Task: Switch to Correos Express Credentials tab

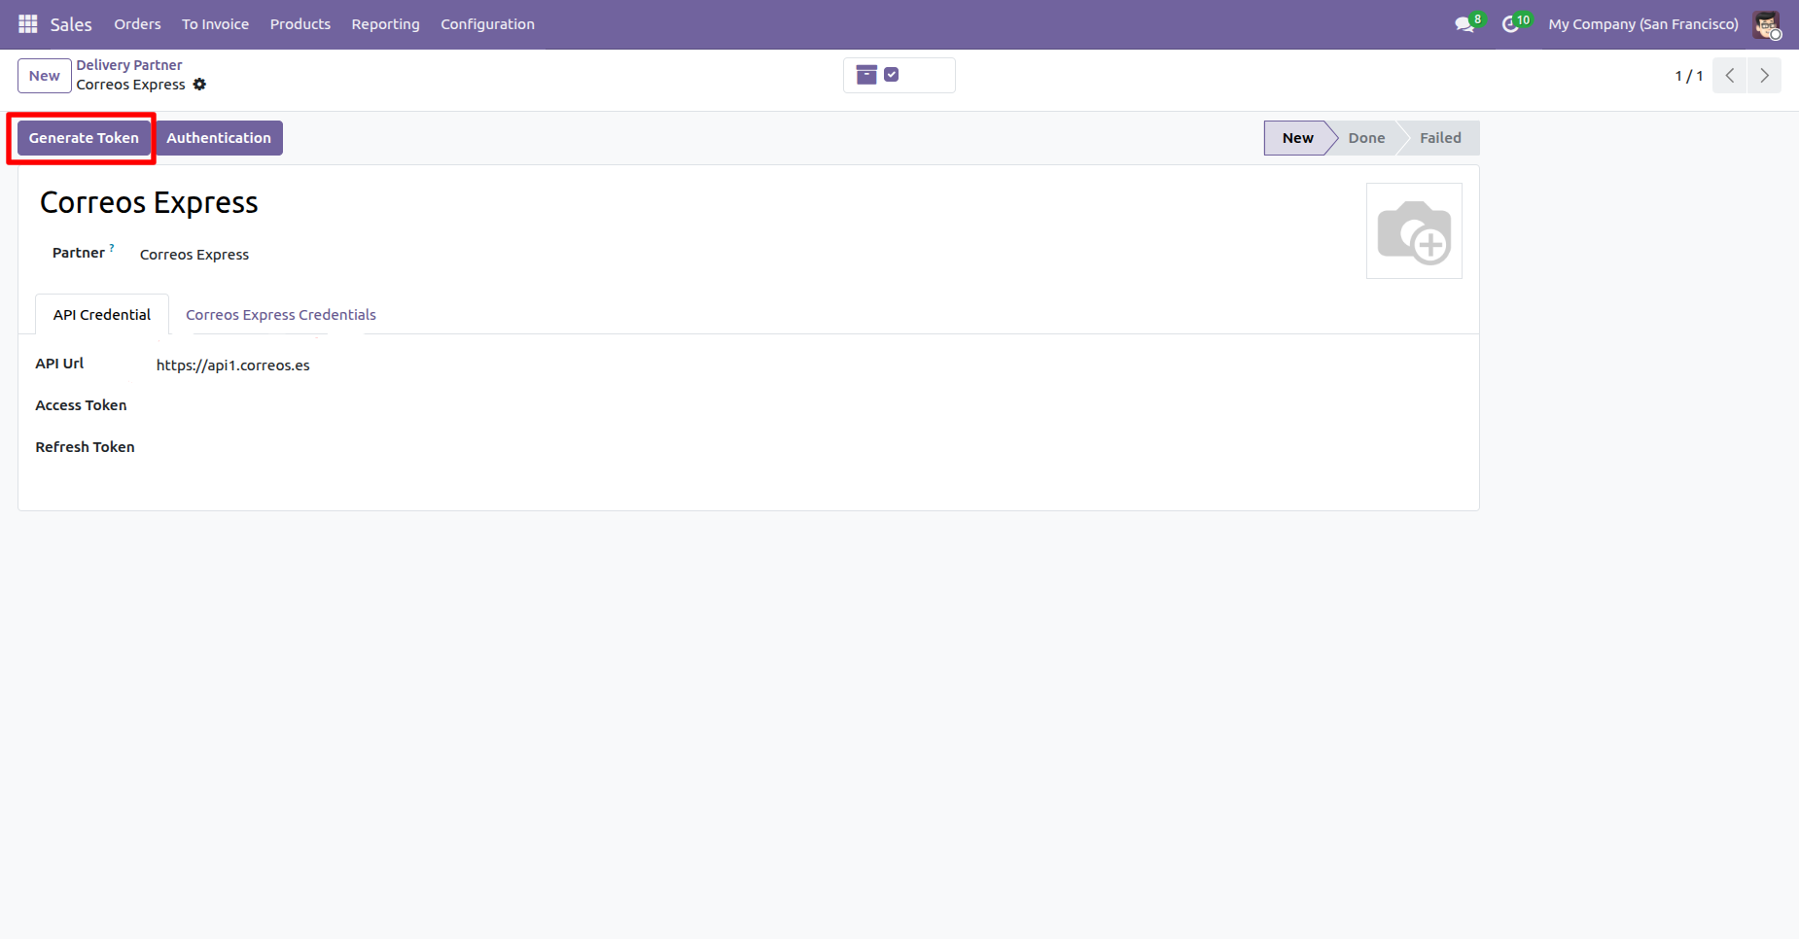Action: click(x=281, y=315)
